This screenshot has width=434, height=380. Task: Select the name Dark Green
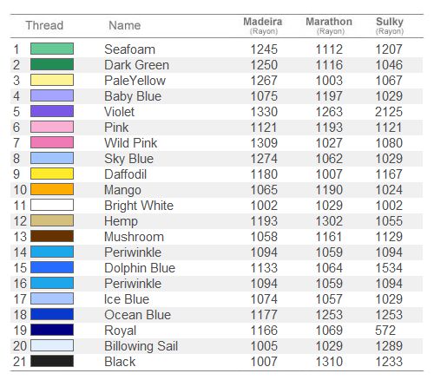pyautogui.click(x=136, y=65)
